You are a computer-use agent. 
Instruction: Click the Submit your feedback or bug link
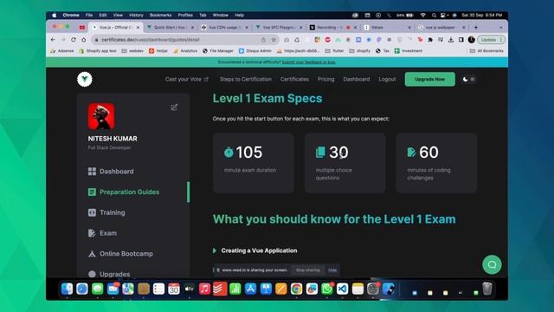tap(308, 62)
